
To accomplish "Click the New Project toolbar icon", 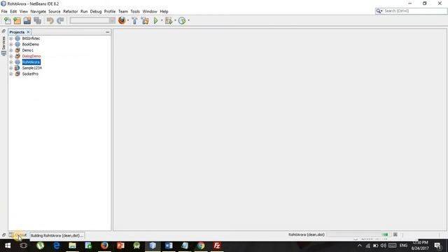I will click(x=17, y=20).
